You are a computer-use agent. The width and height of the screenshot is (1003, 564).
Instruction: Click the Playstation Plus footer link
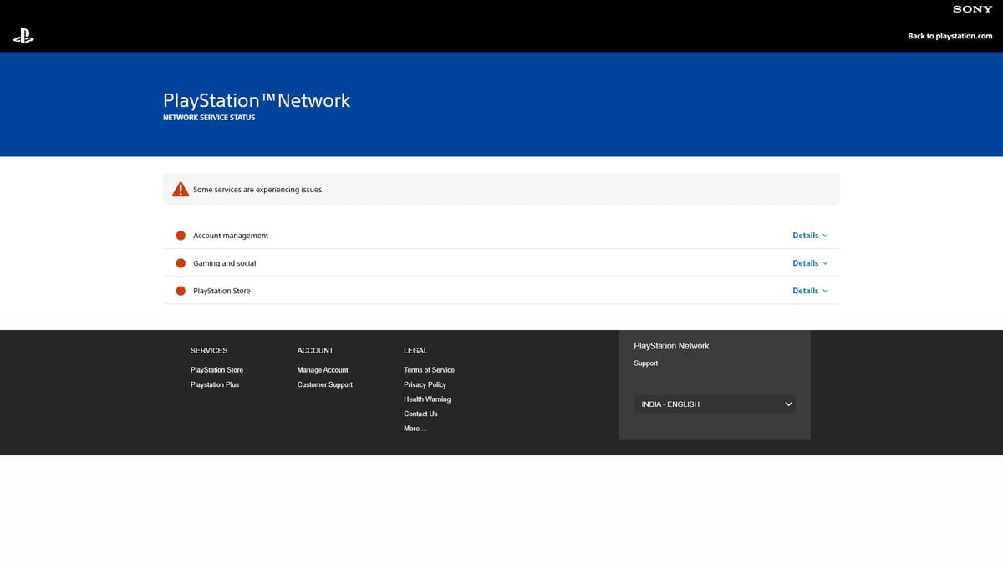coord(214,384)
